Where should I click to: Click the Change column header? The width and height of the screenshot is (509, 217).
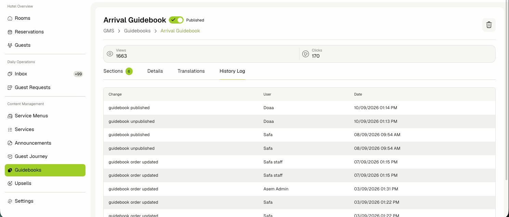(115, 95)
